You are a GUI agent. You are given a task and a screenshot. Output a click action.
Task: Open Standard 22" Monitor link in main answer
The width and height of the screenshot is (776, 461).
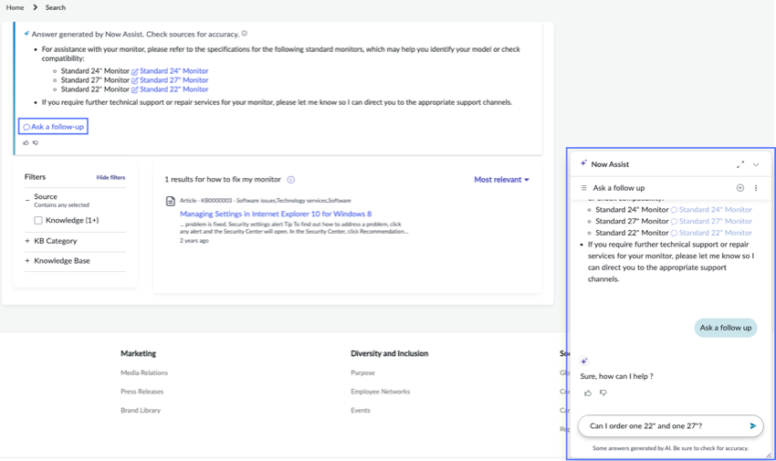173,89
